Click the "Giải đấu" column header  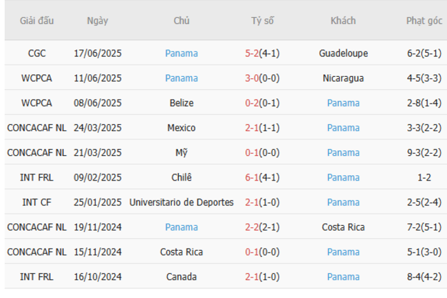click(x=37, y=21)
